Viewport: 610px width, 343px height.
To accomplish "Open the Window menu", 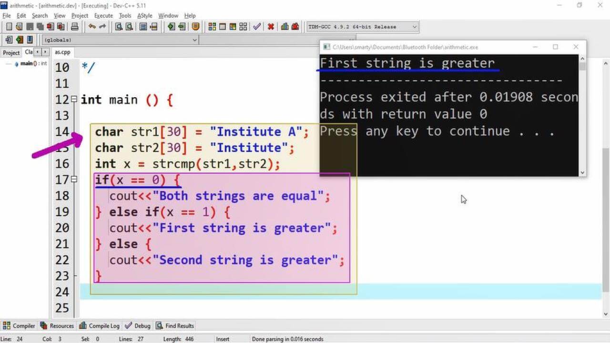I will [x=168, y=16].
